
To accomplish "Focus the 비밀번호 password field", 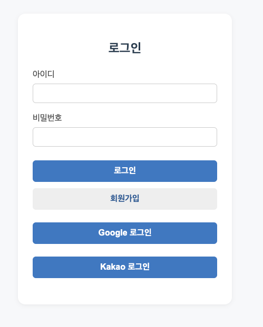I will (125, 137).
